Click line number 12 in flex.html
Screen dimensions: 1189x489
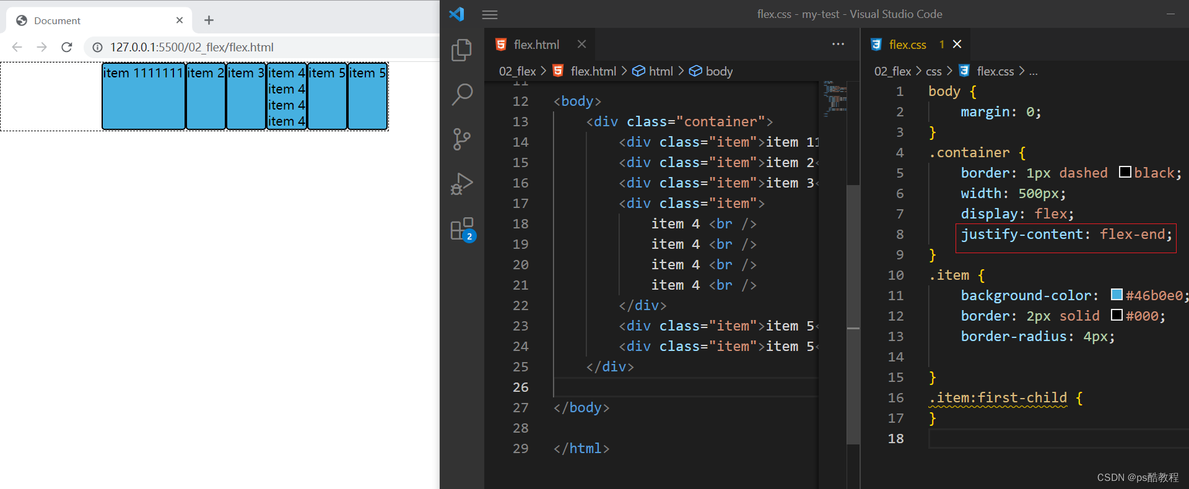coord(520,101)
